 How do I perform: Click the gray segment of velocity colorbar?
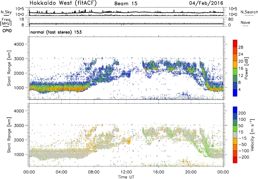pyautogui.click(x=235, y=135)
